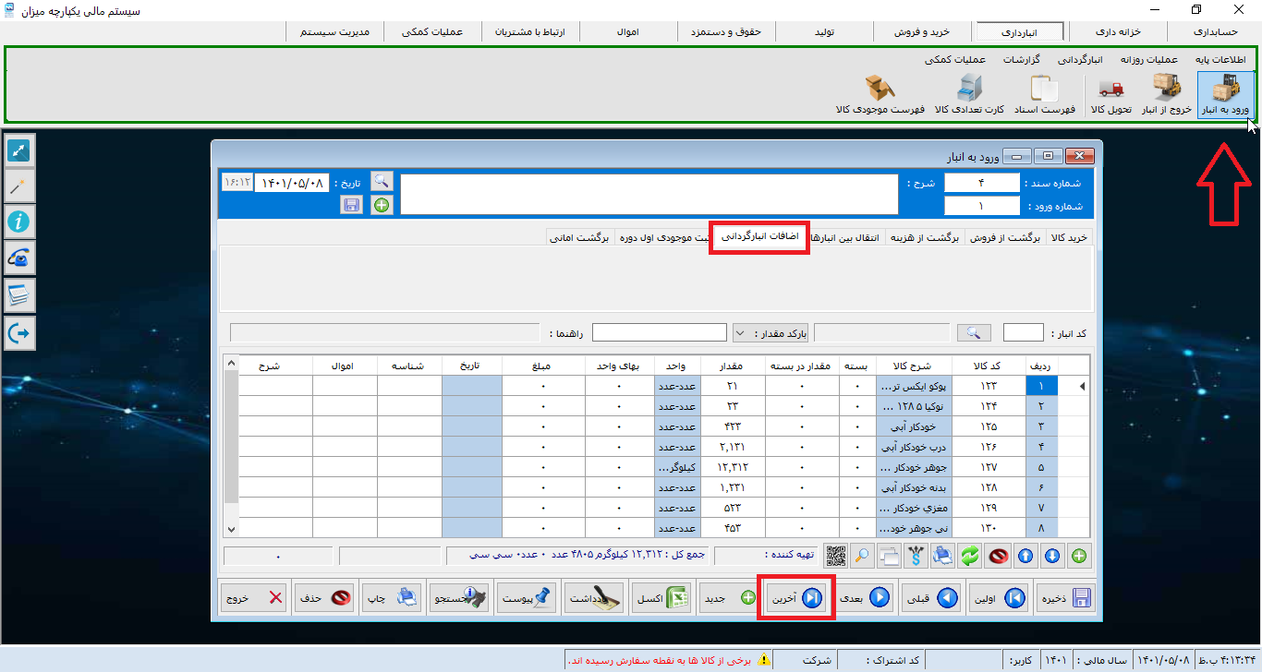The height and width of the screenshot is (672, 1262).
Task: Switch to the اضافات انبارگردانی tab
Action: pyautogui.click(x=760, y=236)
